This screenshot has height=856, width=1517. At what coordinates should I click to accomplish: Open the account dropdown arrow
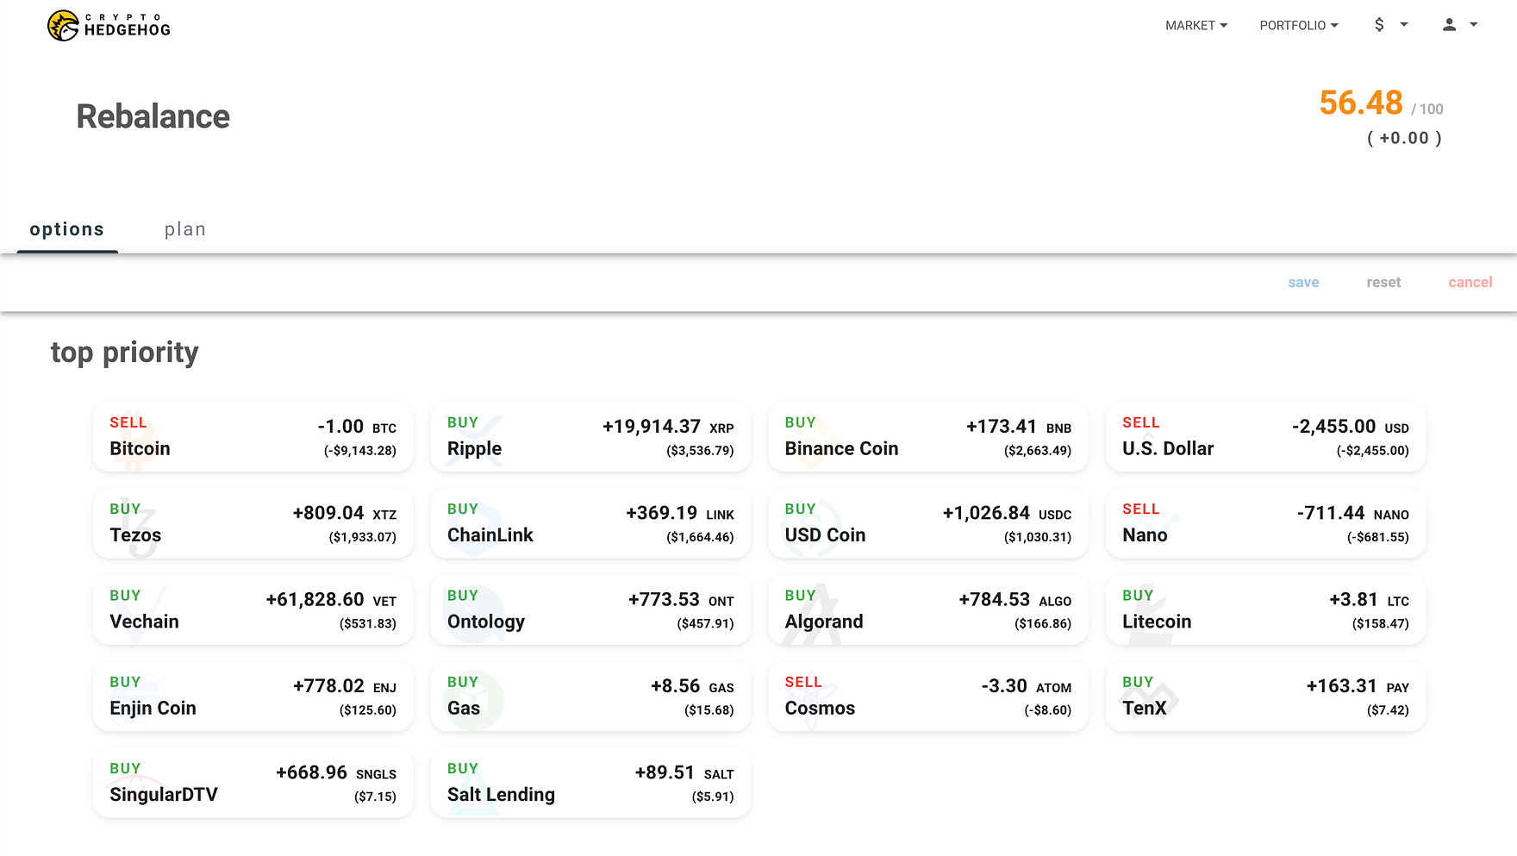point(1474,25)
